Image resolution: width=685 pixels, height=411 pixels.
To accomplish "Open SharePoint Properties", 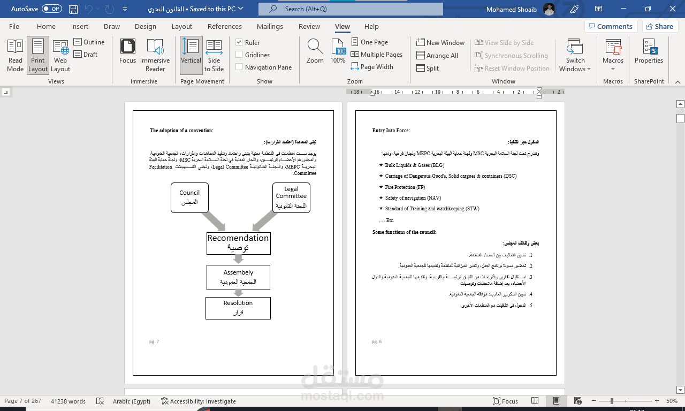I will [x=649, y=51].
